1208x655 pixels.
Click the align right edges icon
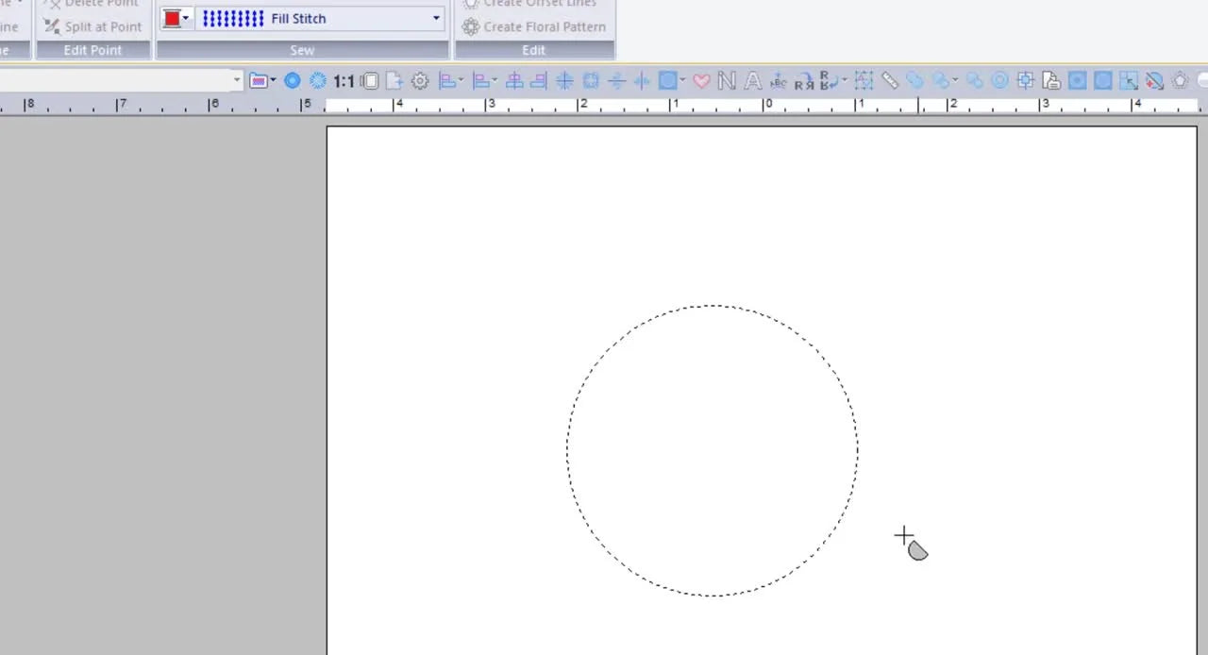point(539,81)
